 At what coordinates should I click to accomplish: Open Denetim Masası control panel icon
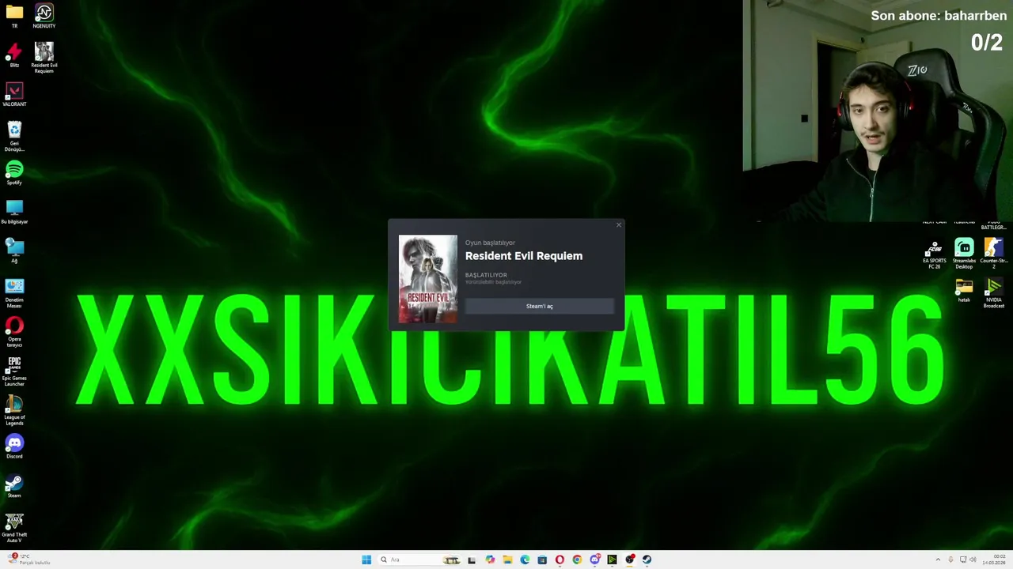pos(14,293)
